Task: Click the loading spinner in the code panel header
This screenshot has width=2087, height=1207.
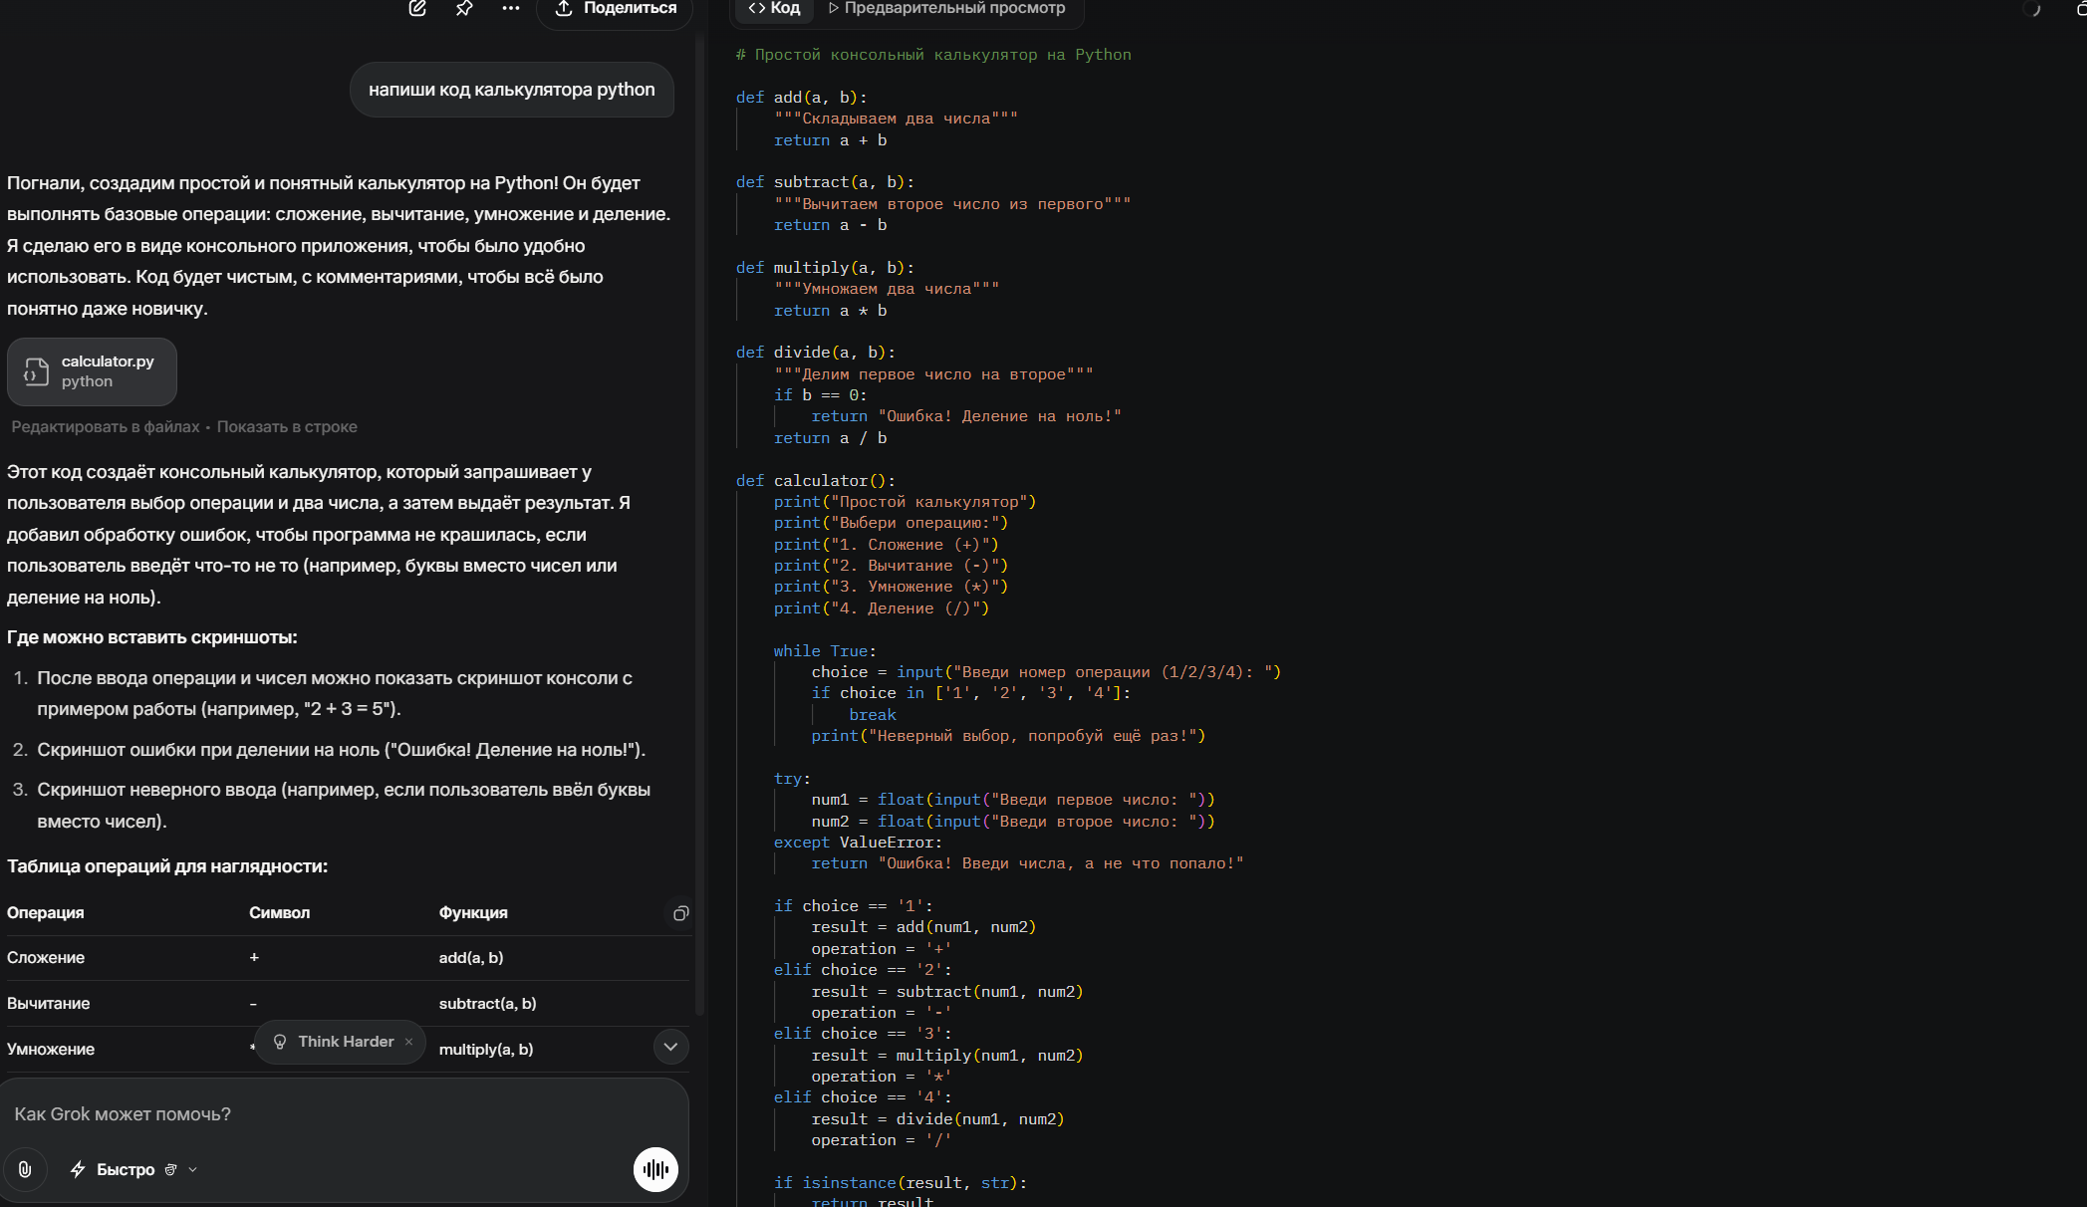Action: 2033,9
